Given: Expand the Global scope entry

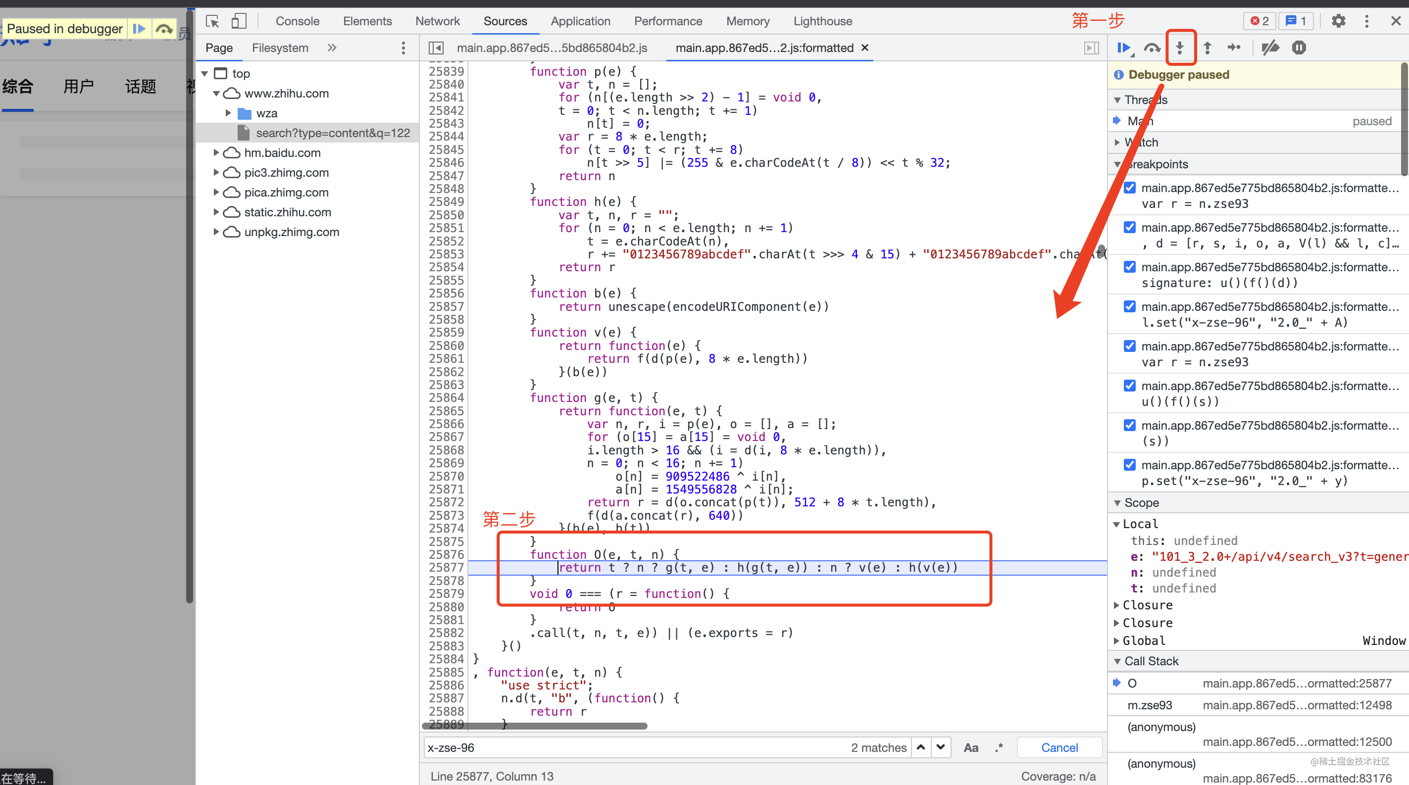Looking at the screenshot, I should [1116, 640].
